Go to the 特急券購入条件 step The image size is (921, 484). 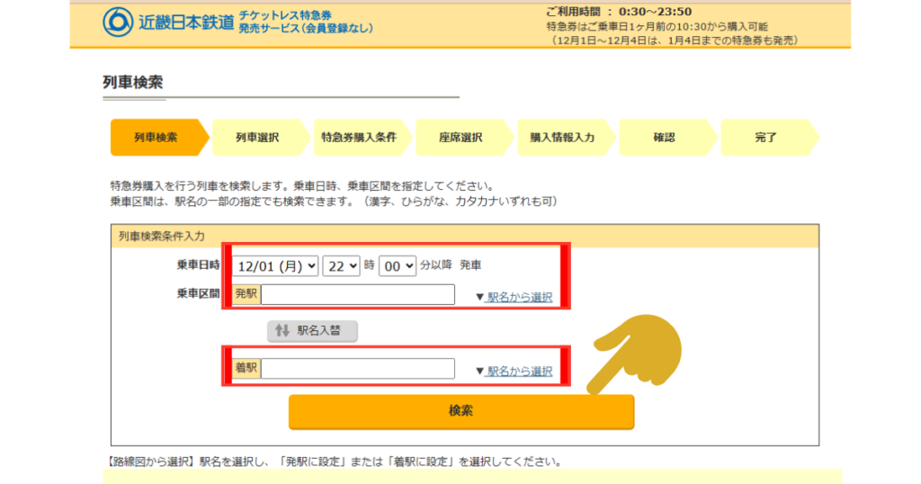pos(358,138)
